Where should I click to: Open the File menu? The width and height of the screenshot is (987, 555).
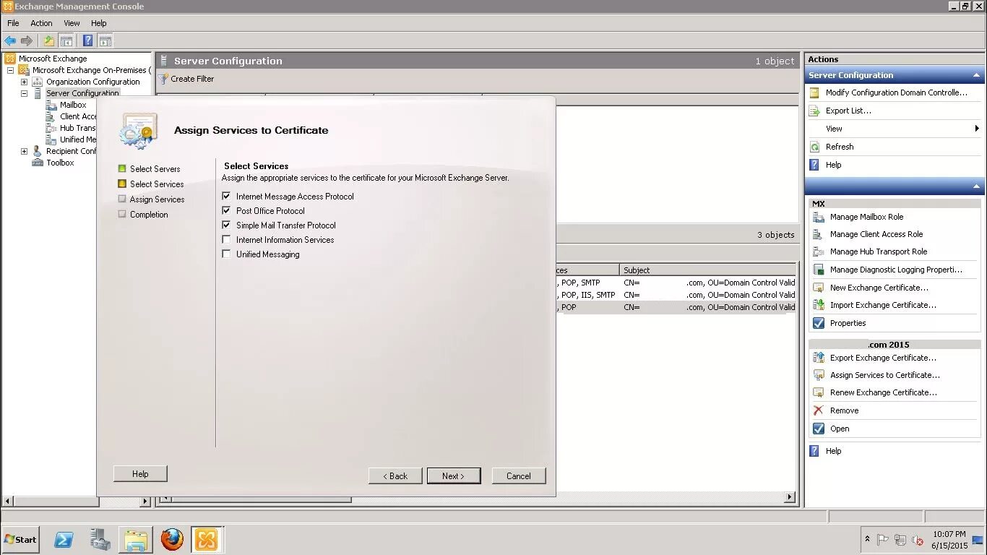13,23
